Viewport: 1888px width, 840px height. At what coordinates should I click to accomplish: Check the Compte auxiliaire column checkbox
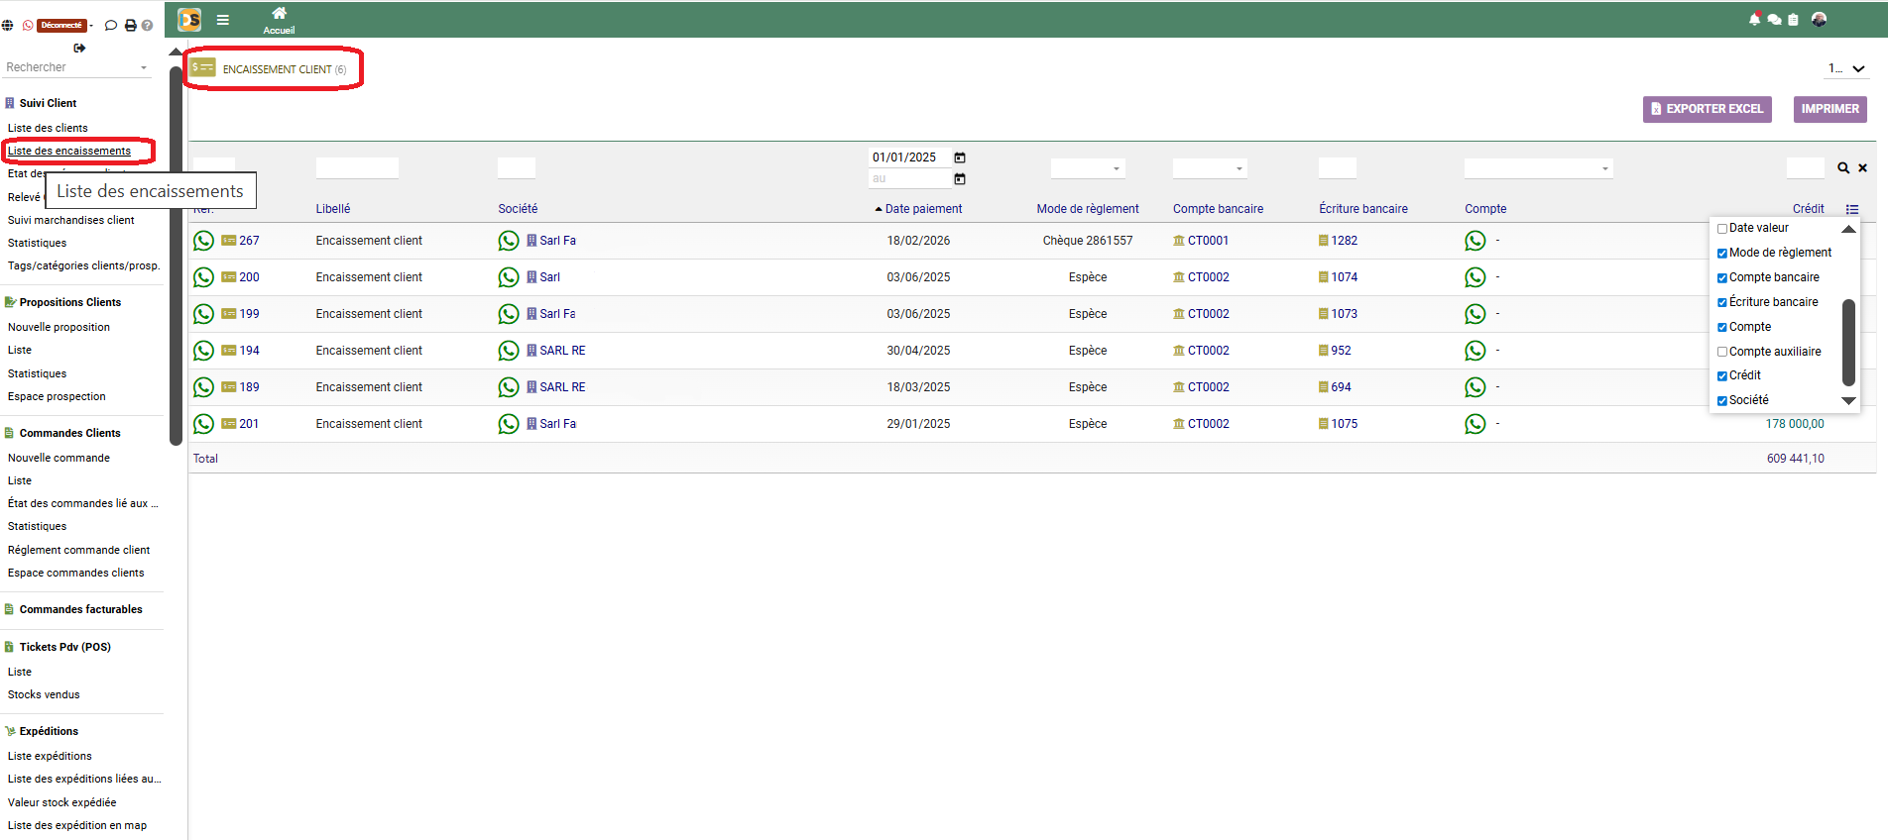(1722, 352)
